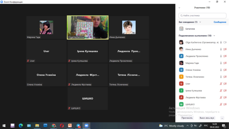The image size is (229, 129).
Task: Click muted mic icon for Ірина Кулешова
Action: coord(221,91)
